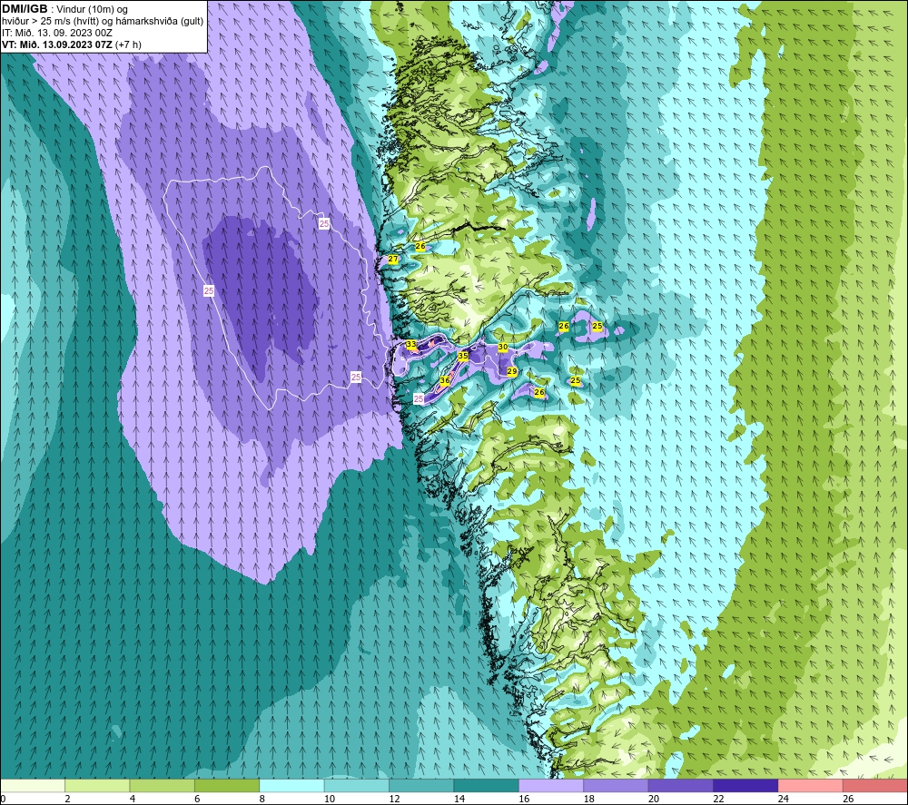Click the legend scale value 24
908x805 pixels.
pyautogui.click(x=784, y=800)
